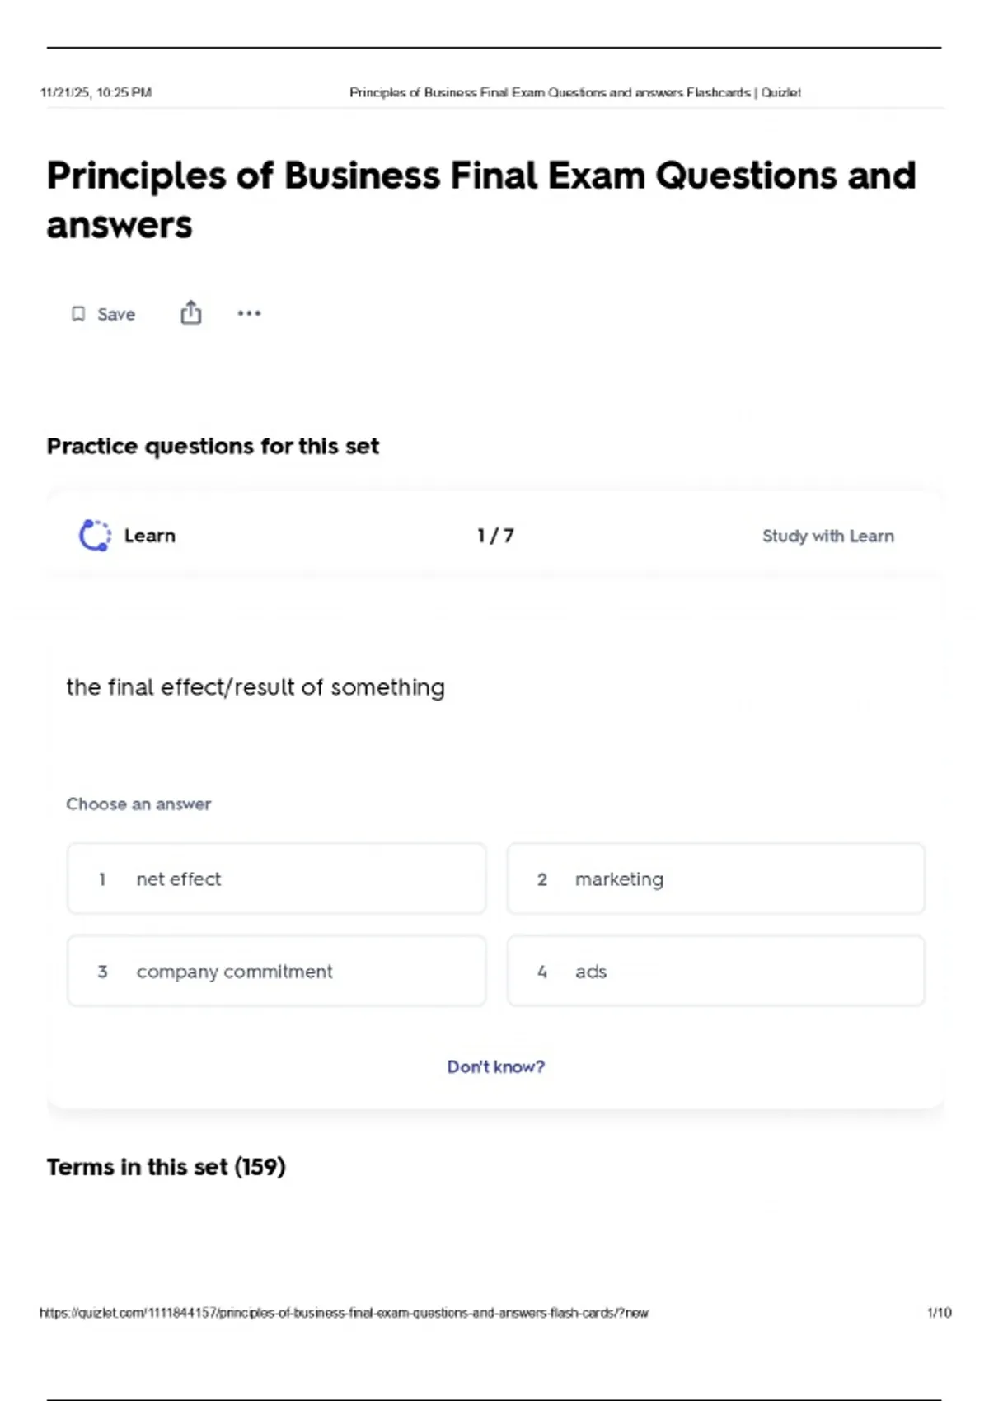Click the 'Don't know?' link
989x1401 pixels.
click(x=495, y=1066)
